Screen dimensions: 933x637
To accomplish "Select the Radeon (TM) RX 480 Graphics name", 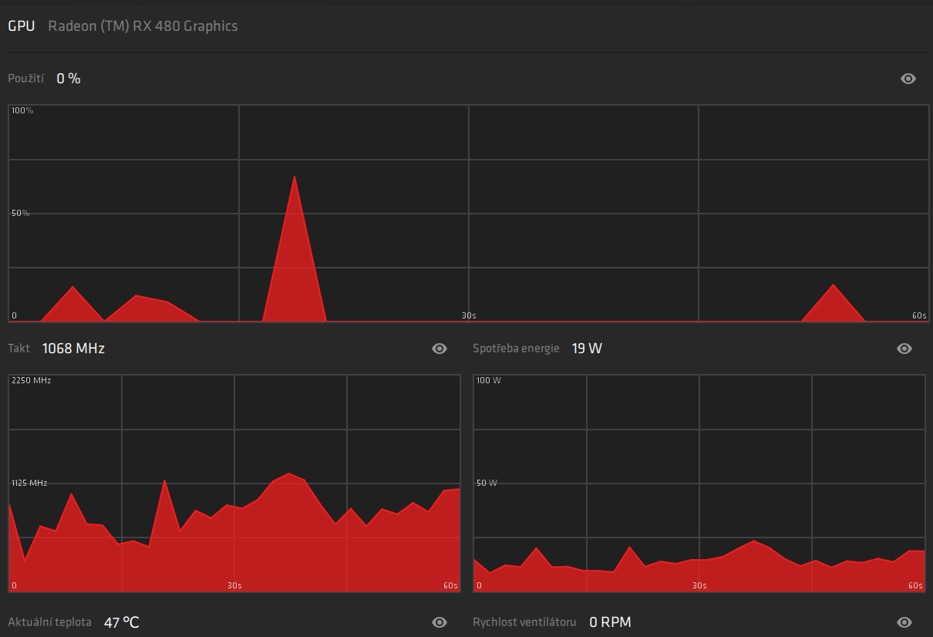I will click(x=143, y=26).
